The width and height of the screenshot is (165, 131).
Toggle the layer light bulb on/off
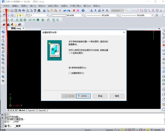pos(18,15)
